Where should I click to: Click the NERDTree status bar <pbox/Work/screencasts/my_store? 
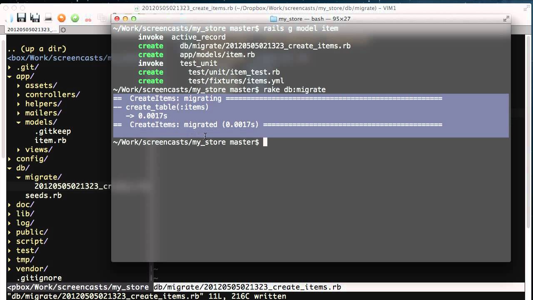[x=78, y=287]
